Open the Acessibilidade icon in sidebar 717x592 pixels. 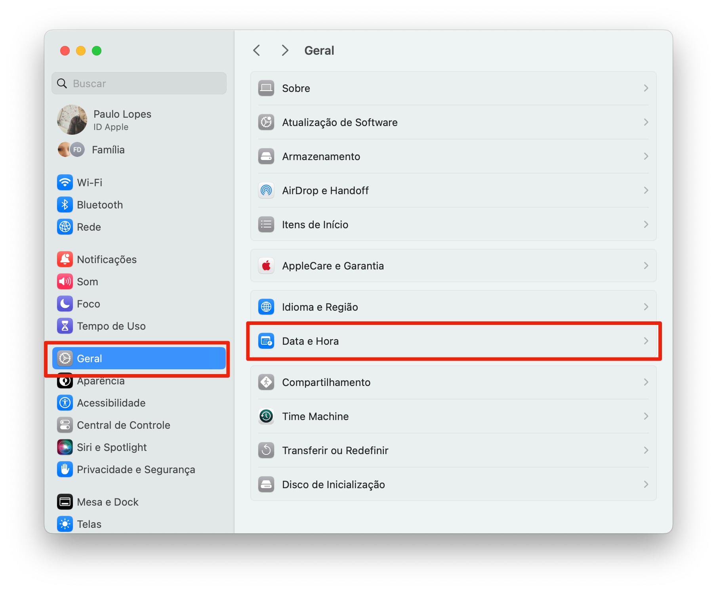tap(65, 403)
